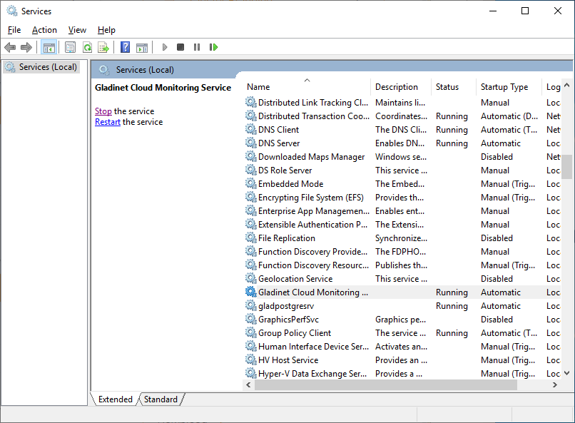Screen dimensions: 575x423
Task: Switch to the Standard tab
Action: click(x=161, y=399)
